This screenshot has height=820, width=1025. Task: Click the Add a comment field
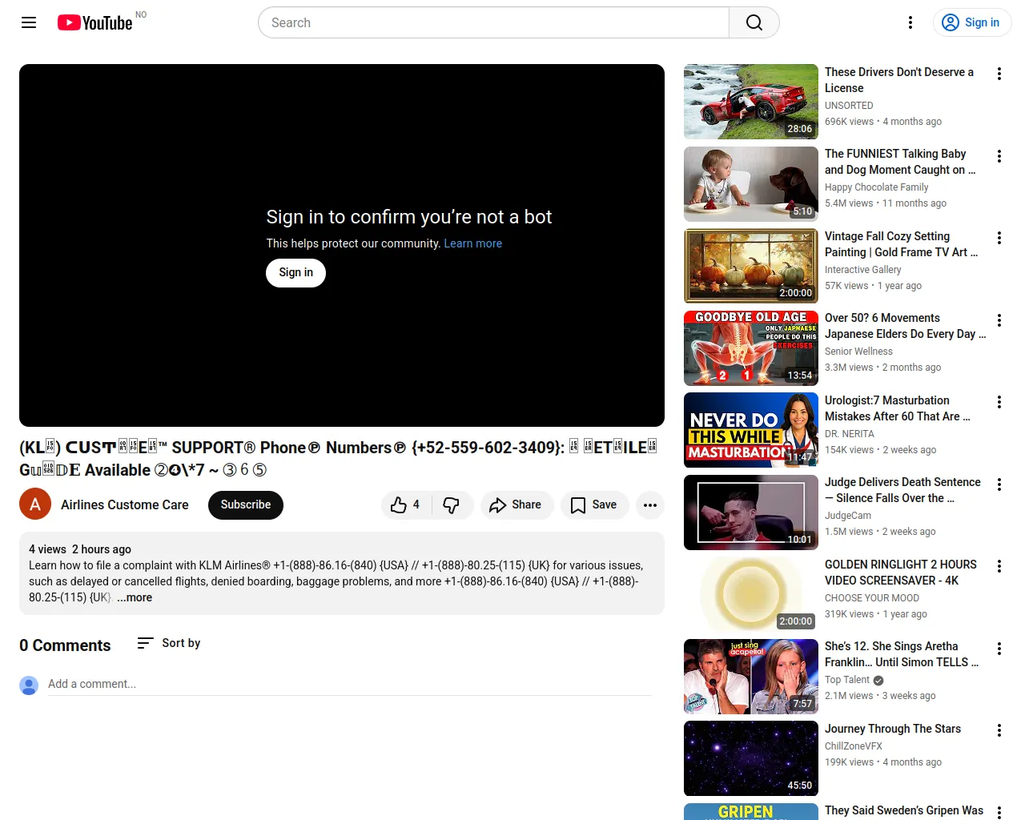tap(349, 684)
